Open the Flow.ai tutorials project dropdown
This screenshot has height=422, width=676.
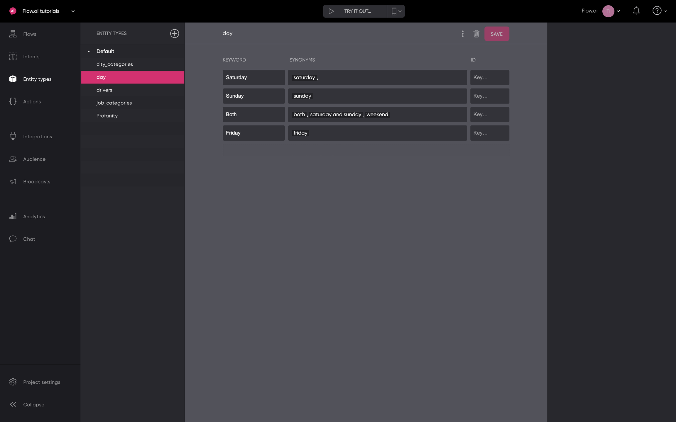pyautogui.click(x=73, y=11)
